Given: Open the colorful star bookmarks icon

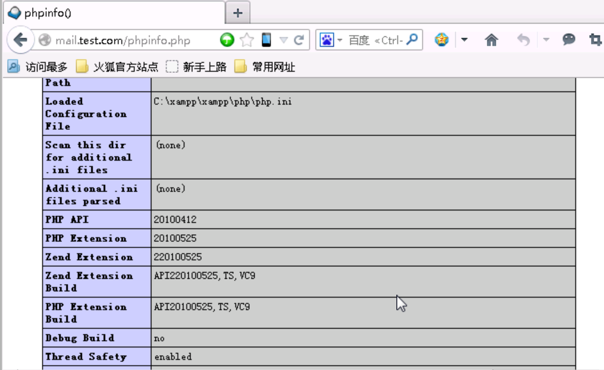Looking at the screenshot, I should click(442, 39).
